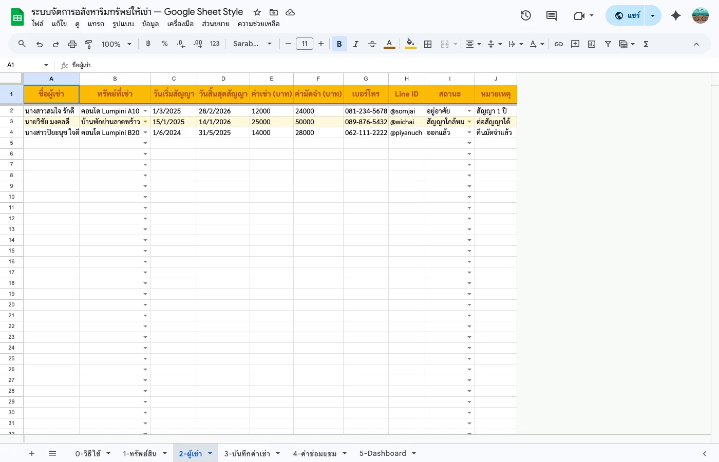Click the create filter funnel icon
This screenshot has width=719, height=462.
click(x=608, y=44)
